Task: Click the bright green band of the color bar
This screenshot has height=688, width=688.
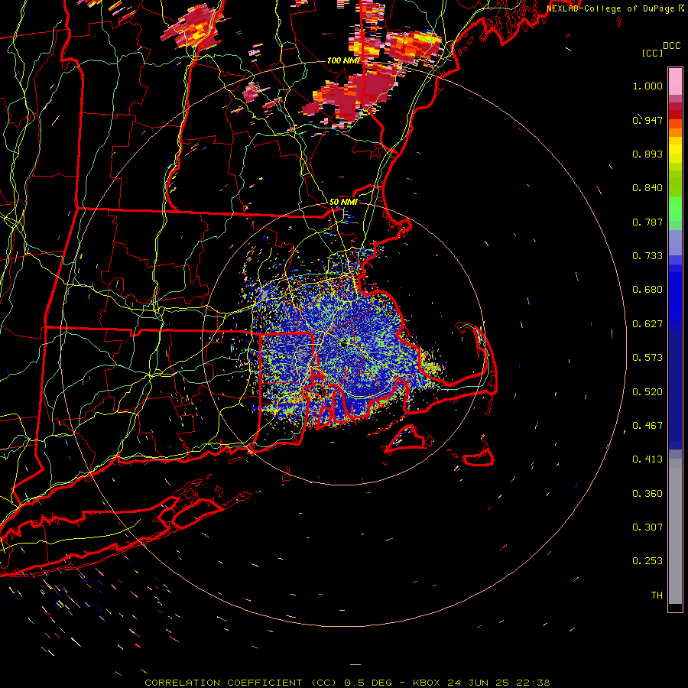Action: [x=675, y=209]
